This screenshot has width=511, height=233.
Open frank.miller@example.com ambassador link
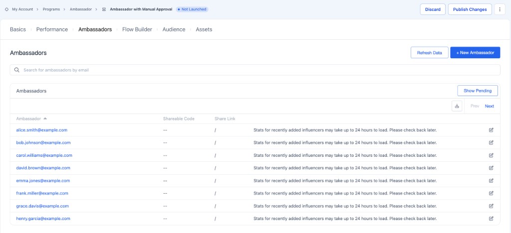click(x=42, y=193)
